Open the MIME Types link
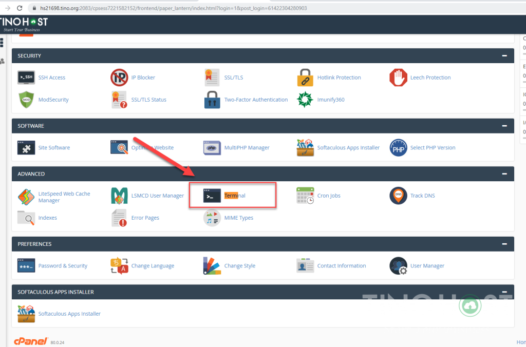526x347 pixels. click(x=239, y=218)
